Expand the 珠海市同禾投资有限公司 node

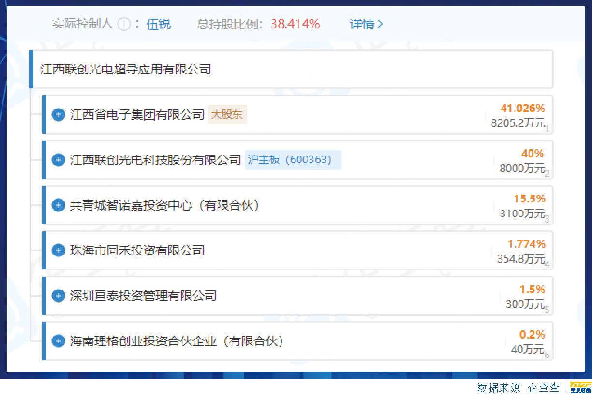tap(59, 251)
